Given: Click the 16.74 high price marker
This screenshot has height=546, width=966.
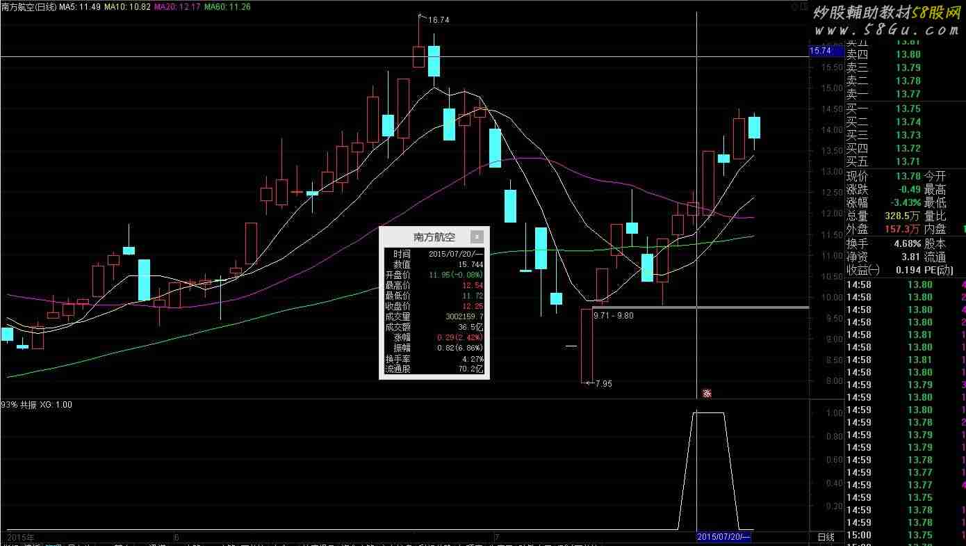Looking at the screenshot, I should pyautogui.click(x=438, y=20).
